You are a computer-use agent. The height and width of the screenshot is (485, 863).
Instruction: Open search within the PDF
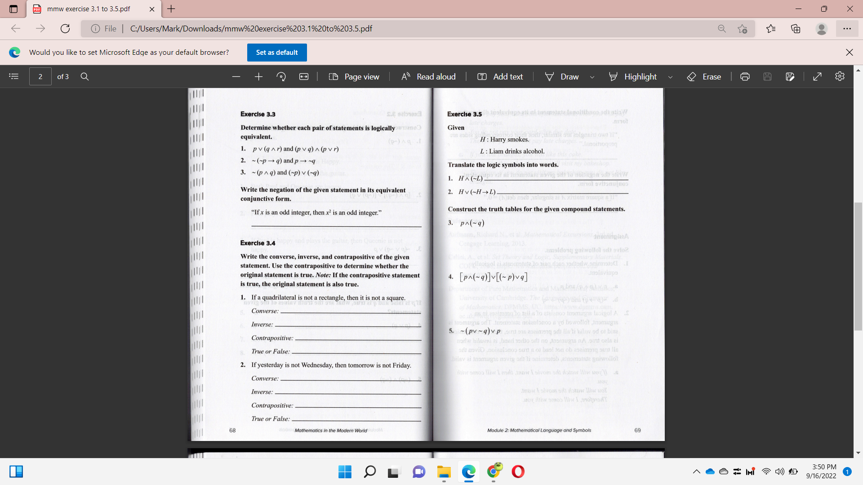pyautogui.click(x=85, y=76)
